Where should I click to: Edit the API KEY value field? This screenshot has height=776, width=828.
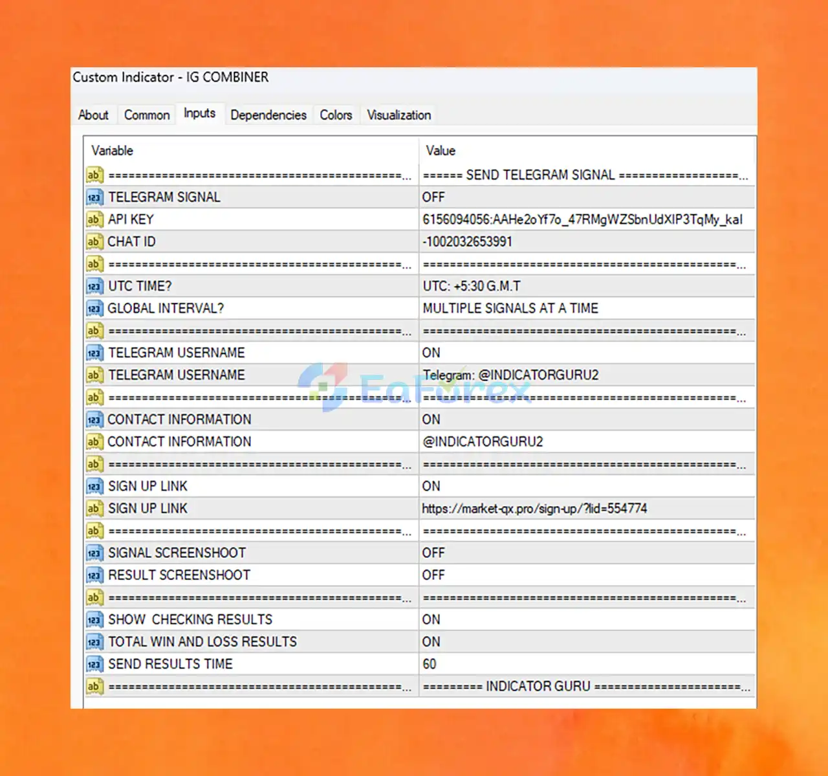(587, 219)
